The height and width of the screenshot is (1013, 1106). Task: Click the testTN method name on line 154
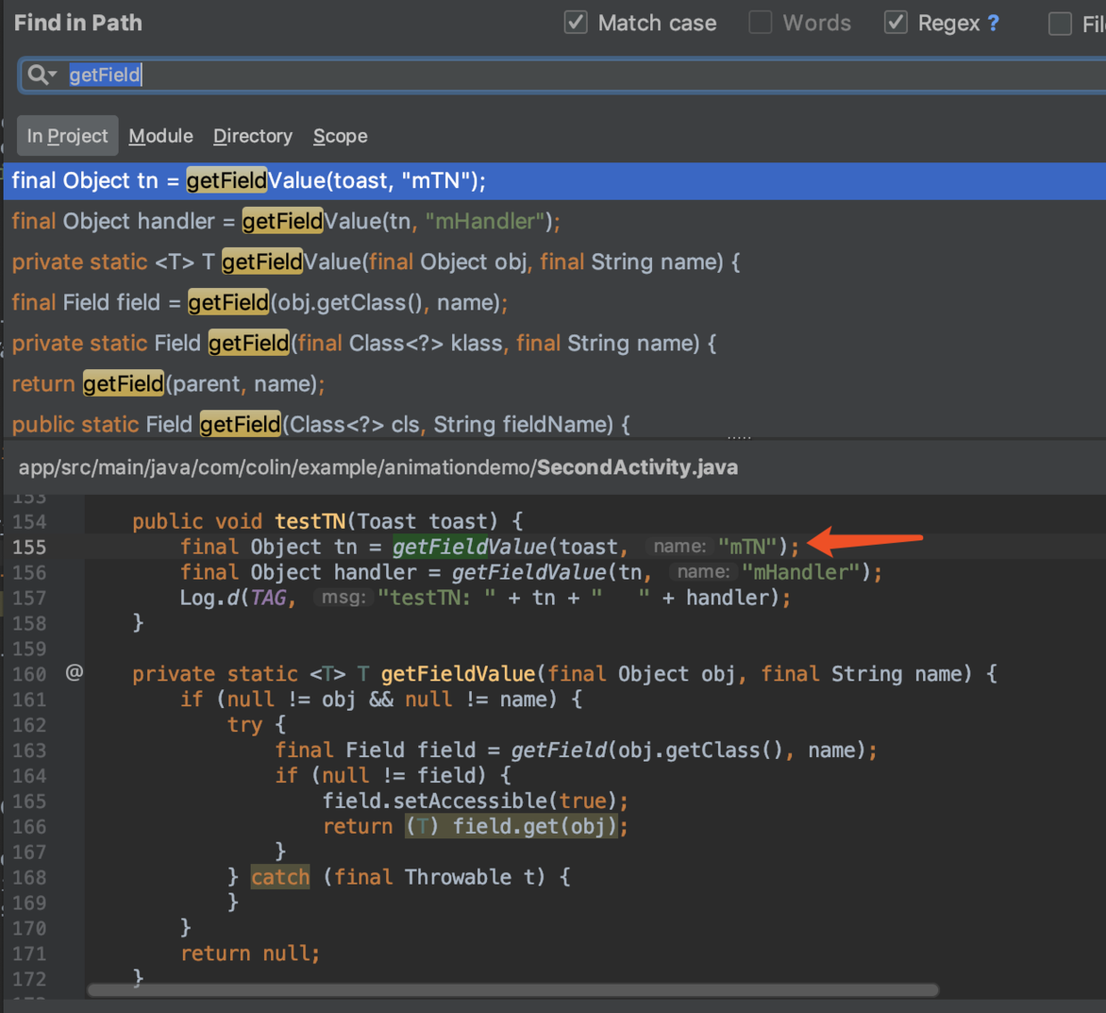tap(310, 521)
